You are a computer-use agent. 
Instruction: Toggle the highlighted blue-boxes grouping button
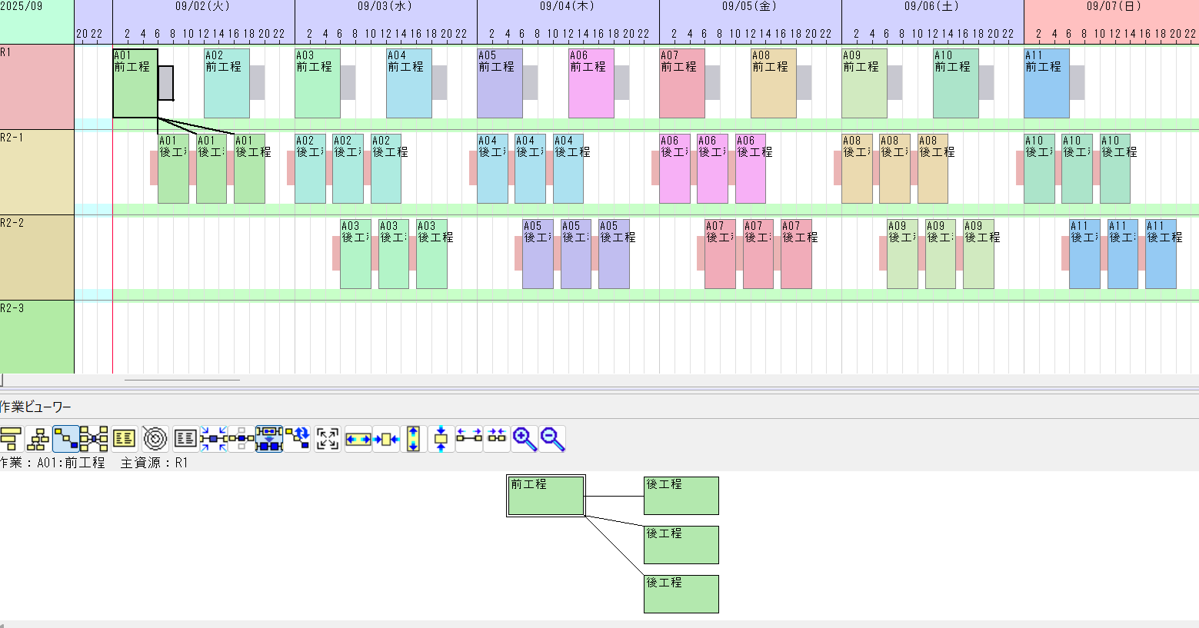click(269, 439)
